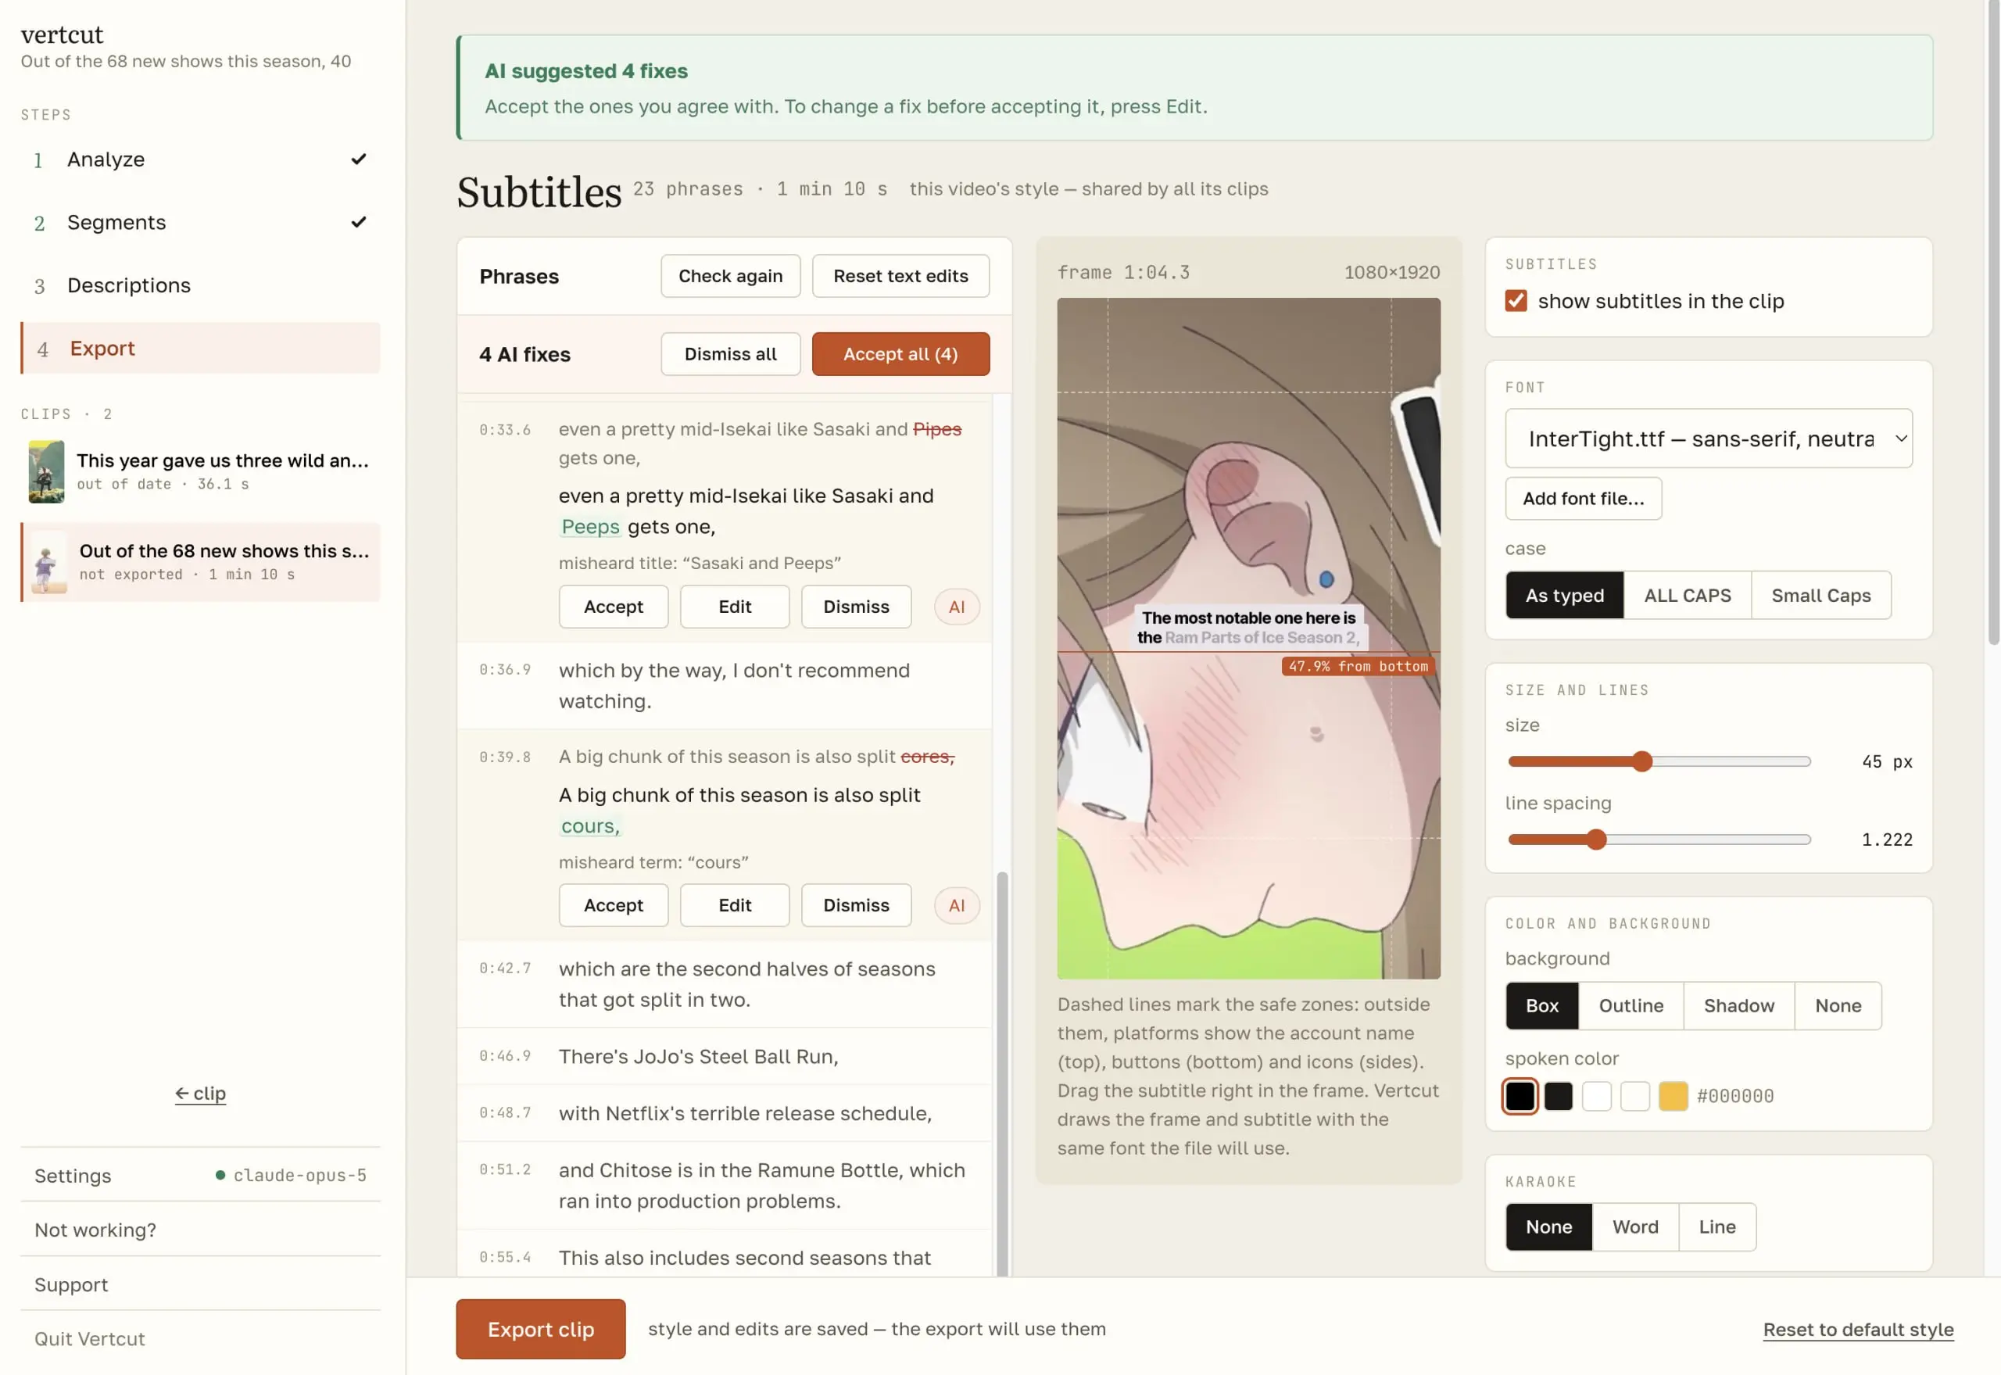Set karaoke mode to Line

[x=1716, y=1226]
